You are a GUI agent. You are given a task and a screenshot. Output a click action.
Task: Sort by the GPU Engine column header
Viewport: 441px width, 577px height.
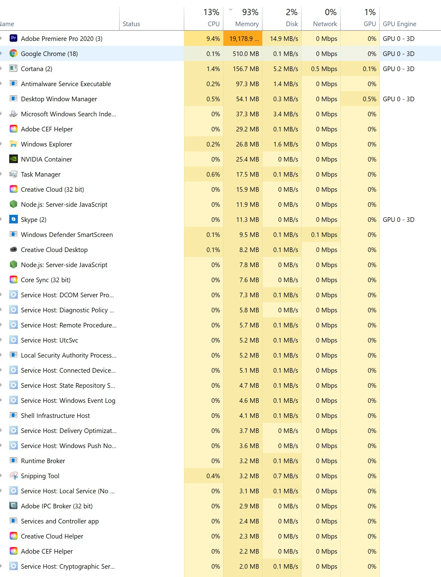[x=411, y=19]
